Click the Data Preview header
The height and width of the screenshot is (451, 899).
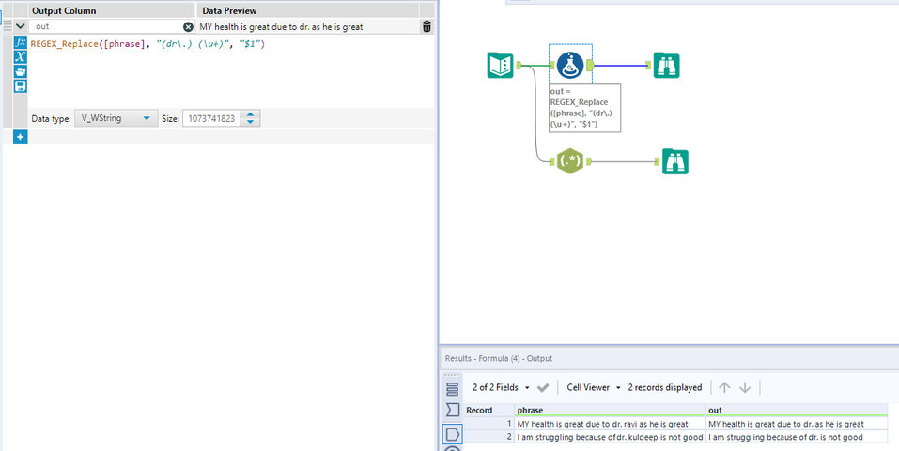coord(308,11)
